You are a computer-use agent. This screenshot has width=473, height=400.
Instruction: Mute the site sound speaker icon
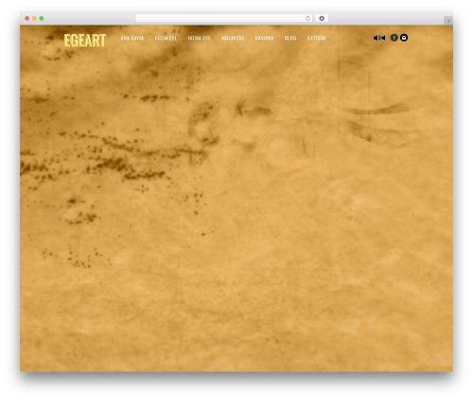click(x=379, y=38)
